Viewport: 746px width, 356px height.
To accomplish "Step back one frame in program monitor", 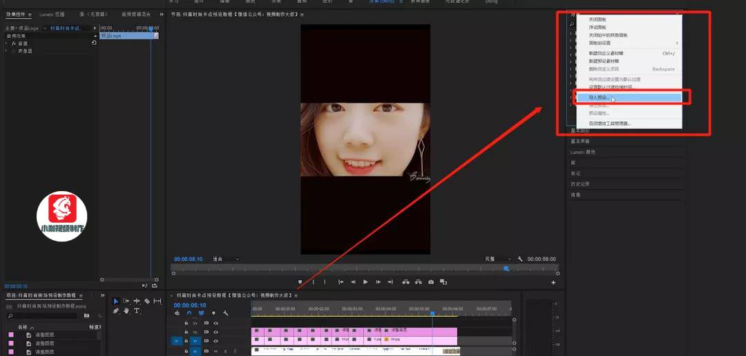I will [353, 282].
